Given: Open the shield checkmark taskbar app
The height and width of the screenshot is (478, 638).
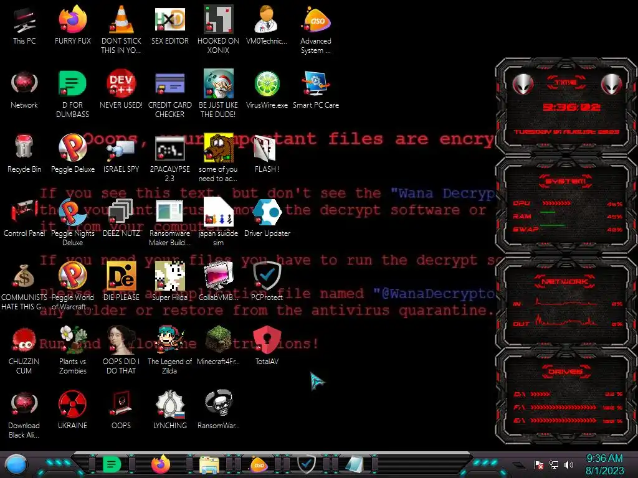Looking at the screenshot, I should [x=307, y=464].
